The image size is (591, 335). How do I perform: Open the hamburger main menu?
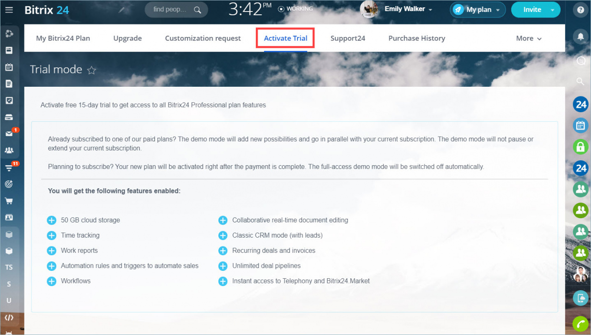tap(9, 9)
